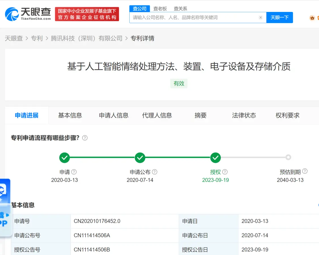Switch to the 摘要 tab

[200, 115]
